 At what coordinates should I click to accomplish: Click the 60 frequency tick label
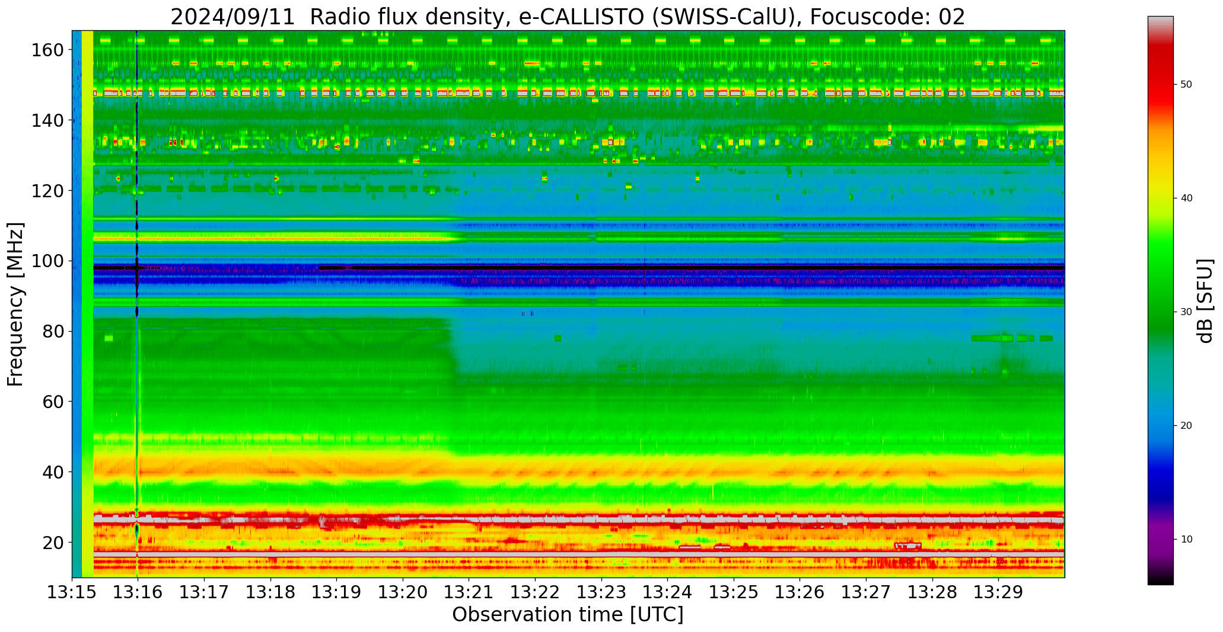[53, 402]
